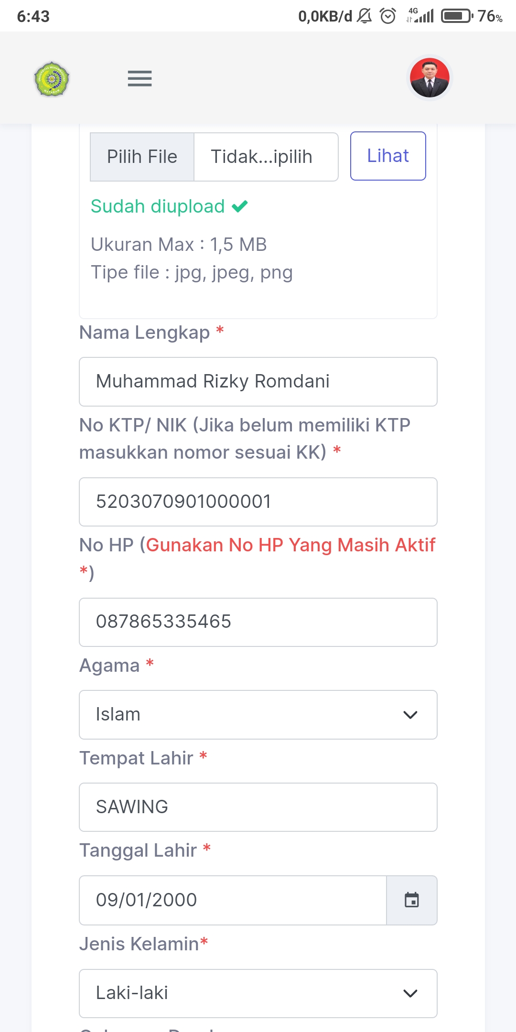Focus the No HP phone field

point(258,622)
